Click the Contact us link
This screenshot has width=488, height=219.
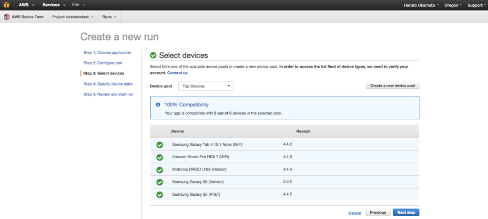[x=178, y=73]
